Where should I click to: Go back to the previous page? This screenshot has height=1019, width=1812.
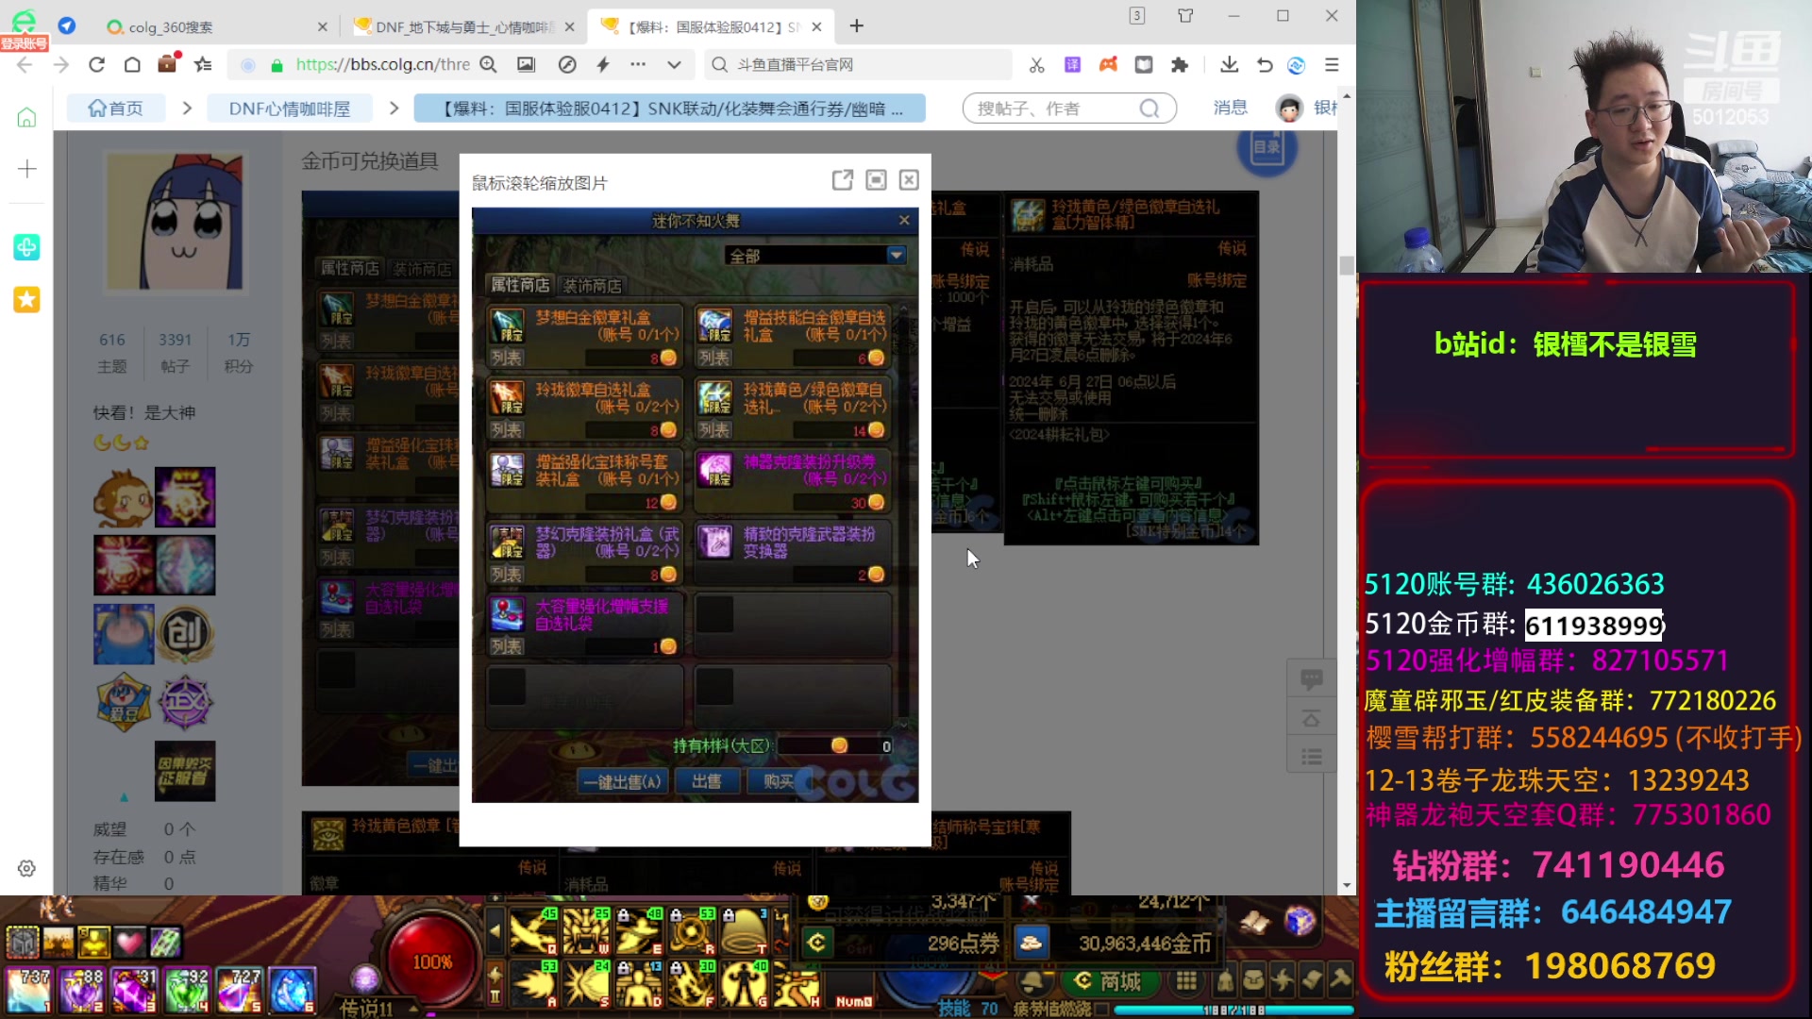click(25, 65)
